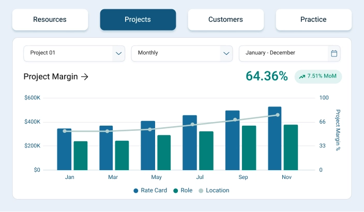Click the May point on margin line
The height and width of the screenshot is (212, 364).
(x=150, y=129)
